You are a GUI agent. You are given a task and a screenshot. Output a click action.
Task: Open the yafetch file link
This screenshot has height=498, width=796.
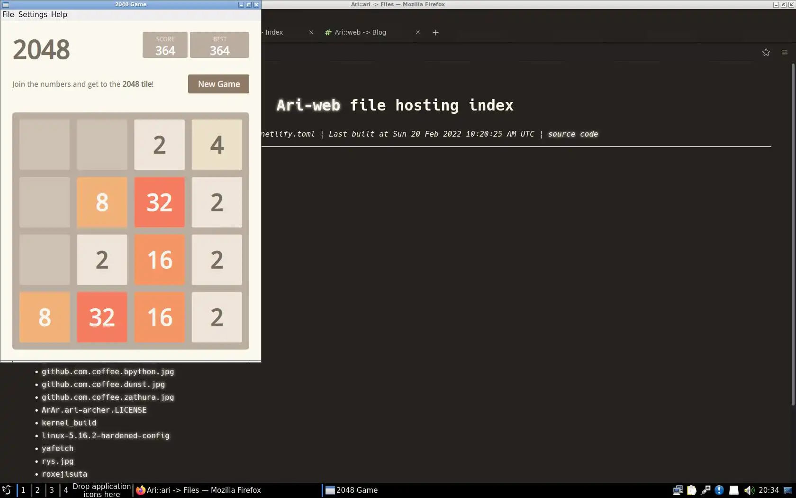tap(57, 449)
